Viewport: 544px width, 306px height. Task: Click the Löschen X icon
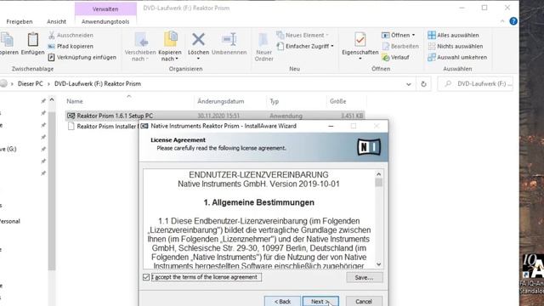point(198,39)
